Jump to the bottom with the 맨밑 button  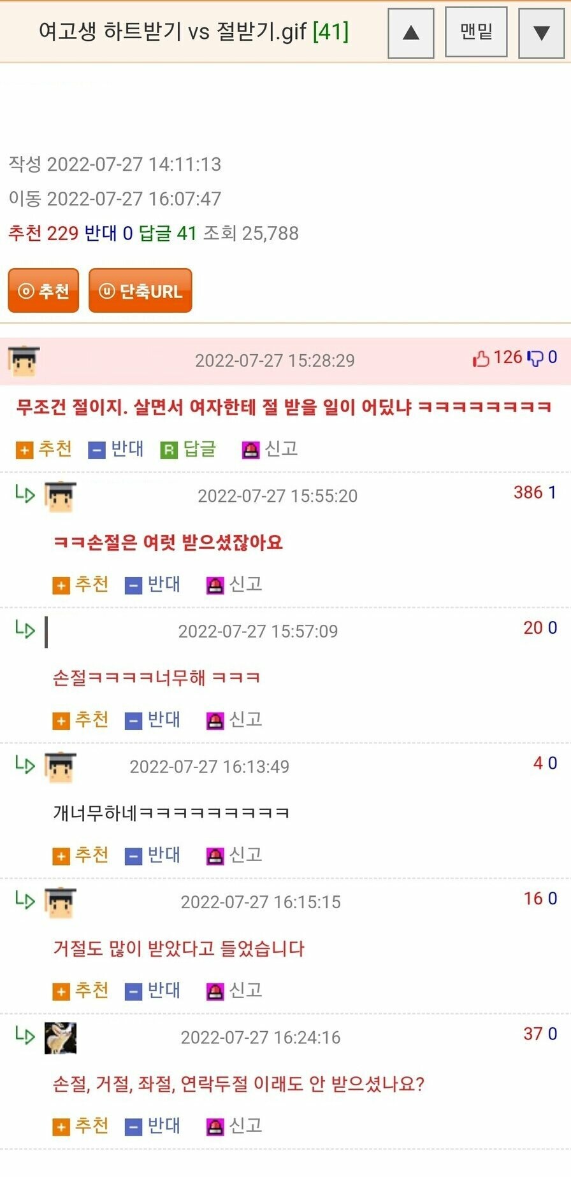coord(476,32)
